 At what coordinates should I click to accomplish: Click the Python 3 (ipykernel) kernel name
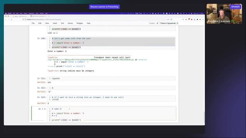(x=168, y=23)
